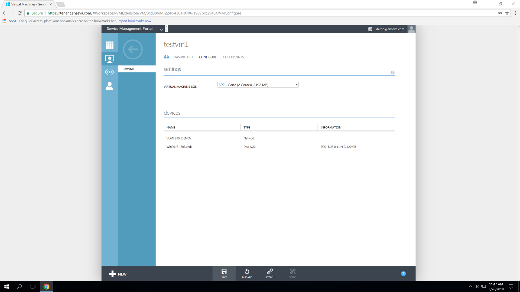520x292 pixels.
Task: Open the Virtual Machine Size dropdown
Action: tap(258, 85)
